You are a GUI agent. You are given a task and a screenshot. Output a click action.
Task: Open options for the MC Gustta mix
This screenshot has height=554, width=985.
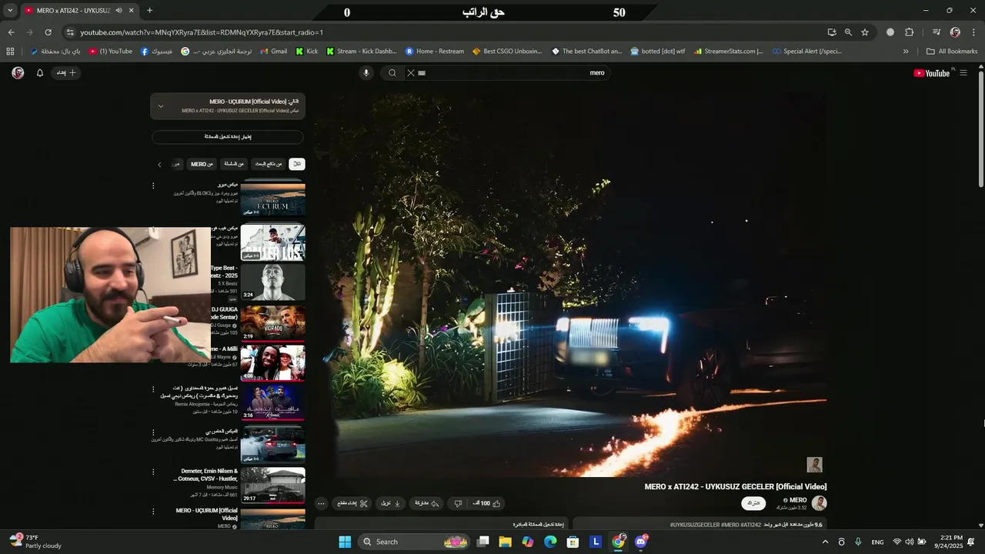point(153,432)
